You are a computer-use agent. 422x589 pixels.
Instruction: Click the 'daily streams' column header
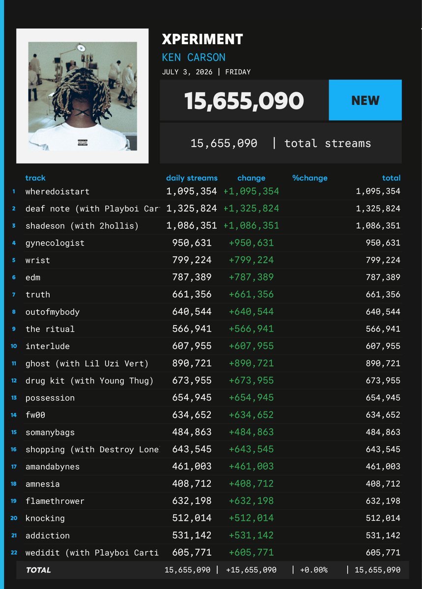click(192, 178)
